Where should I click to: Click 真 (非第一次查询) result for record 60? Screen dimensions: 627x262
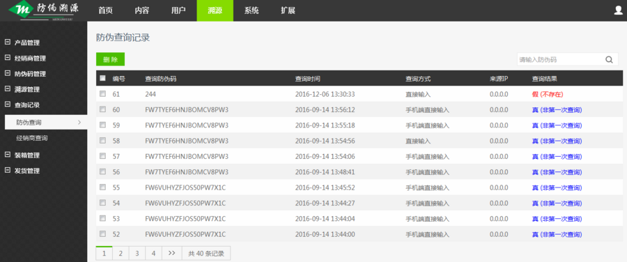click(x=557, y=109)
